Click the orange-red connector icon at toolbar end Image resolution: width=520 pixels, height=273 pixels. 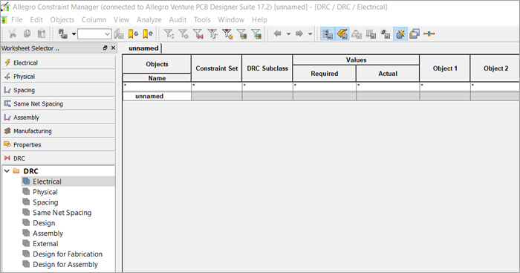click(x=429, y=33)
